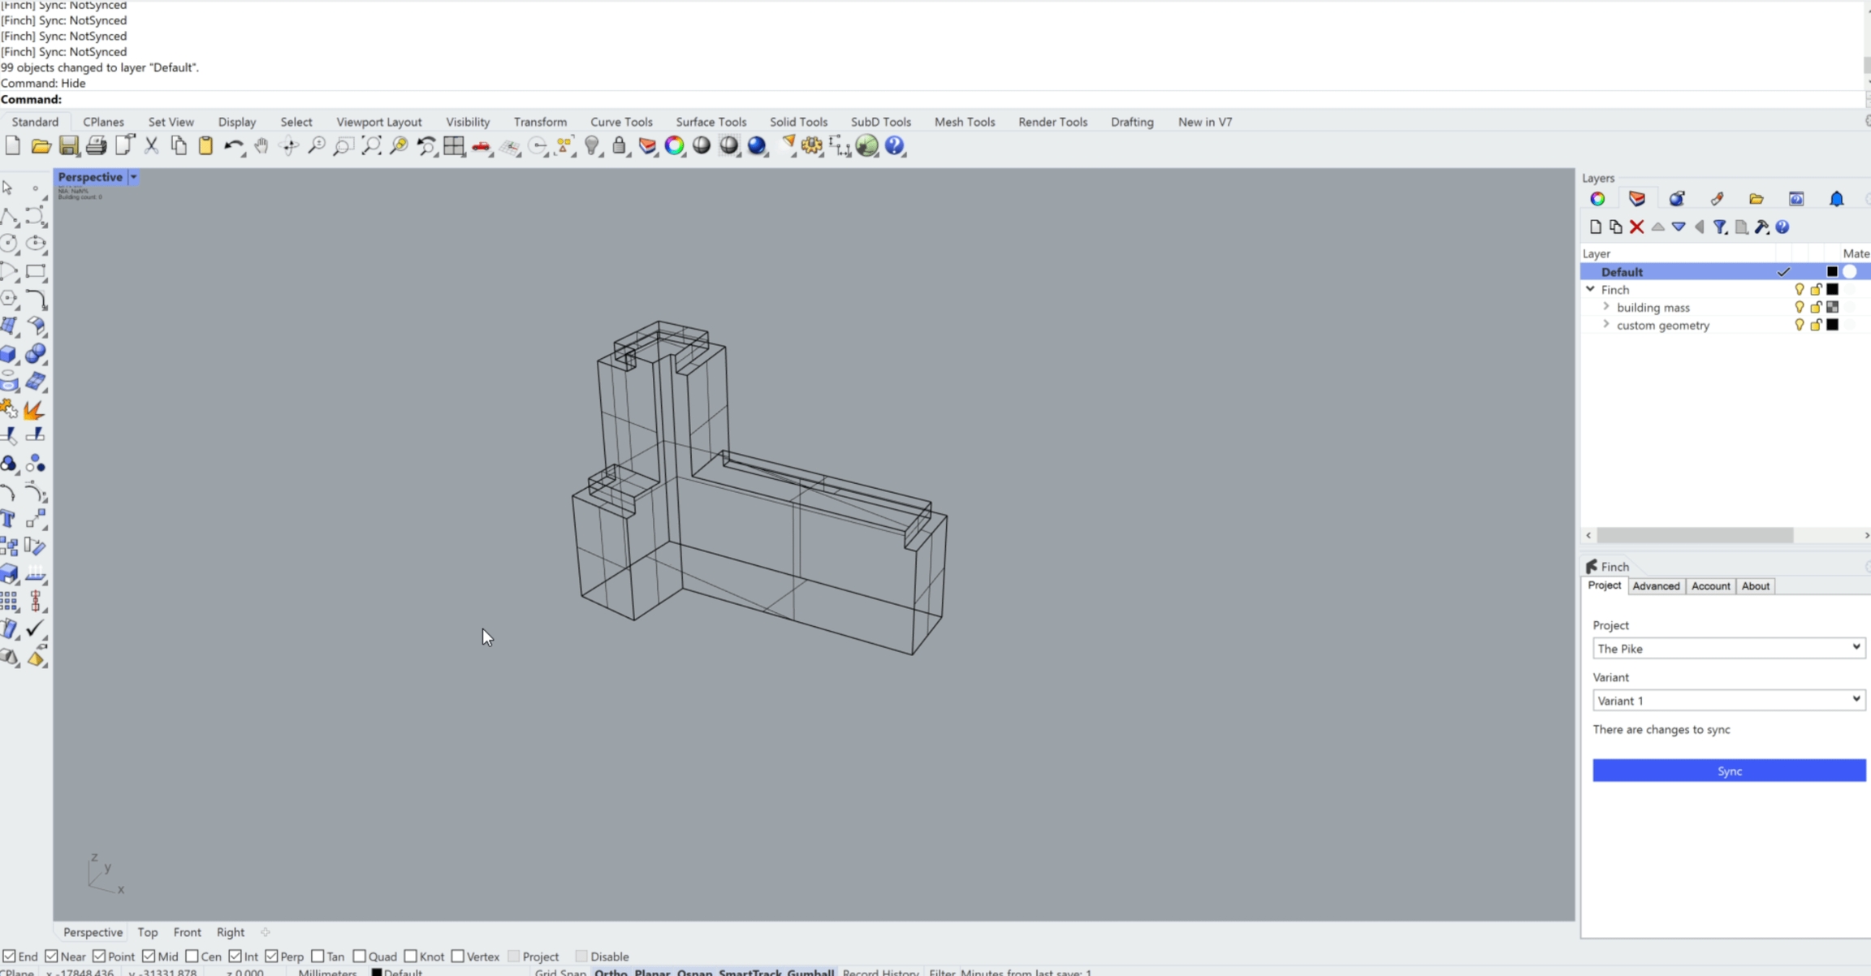Screen dimensions: 1871x976
Task: Toggle the Quad osnap checkbox
Action: pos(360,957)
